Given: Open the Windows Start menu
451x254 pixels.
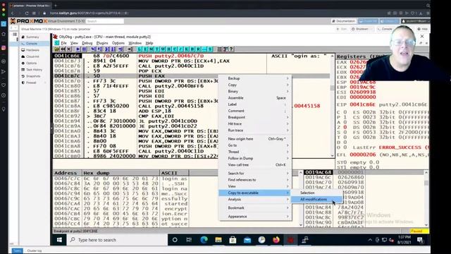Looking at the screenshot, I should click(59, 240).
